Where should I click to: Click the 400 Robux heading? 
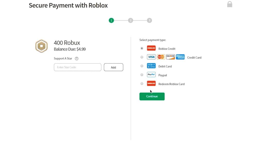67,43
